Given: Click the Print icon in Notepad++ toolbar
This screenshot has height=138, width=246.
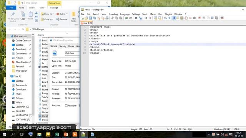Looking at the screenshot, I should pos(107,18).
